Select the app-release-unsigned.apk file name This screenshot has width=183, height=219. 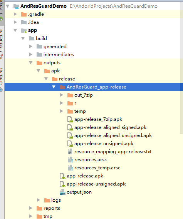tap(96, 184)
